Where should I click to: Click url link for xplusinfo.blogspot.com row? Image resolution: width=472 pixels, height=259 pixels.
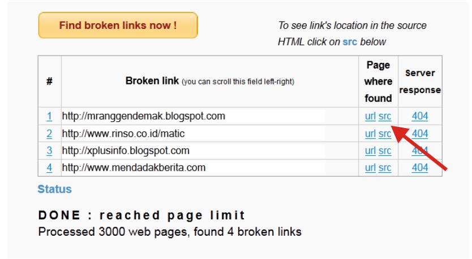370,150
